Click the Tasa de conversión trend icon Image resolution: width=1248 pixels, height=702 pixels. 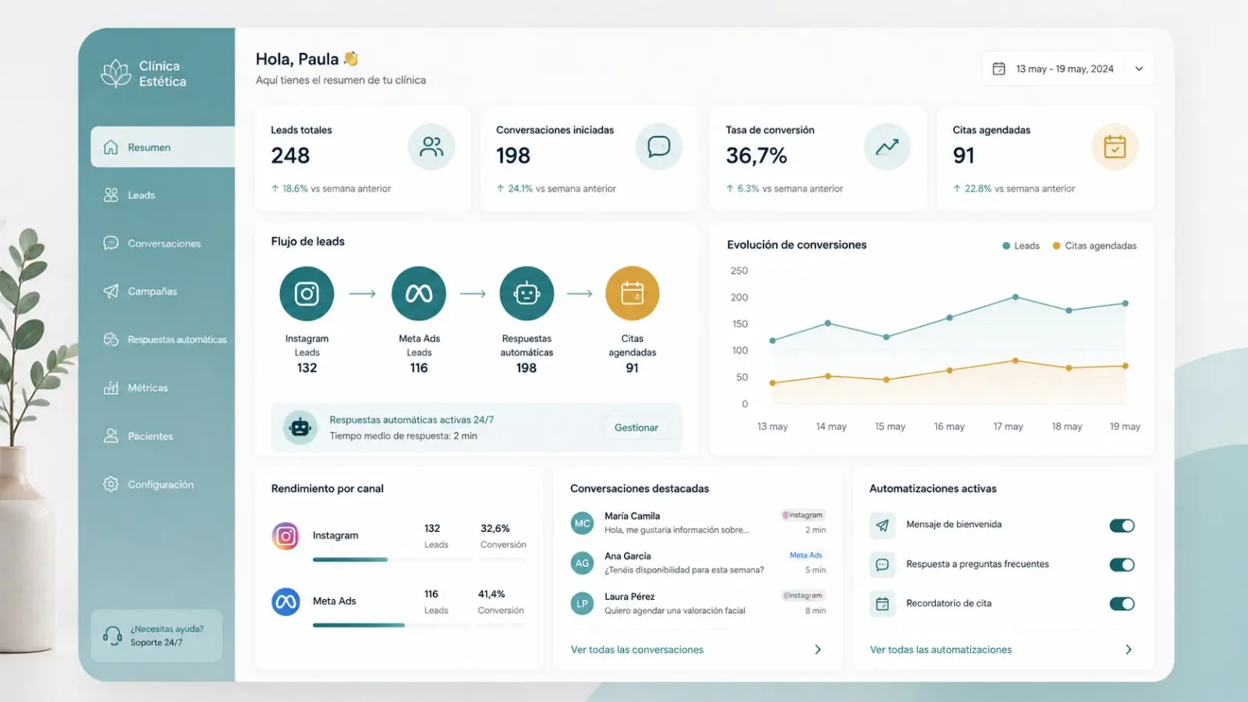coord(887,147)
